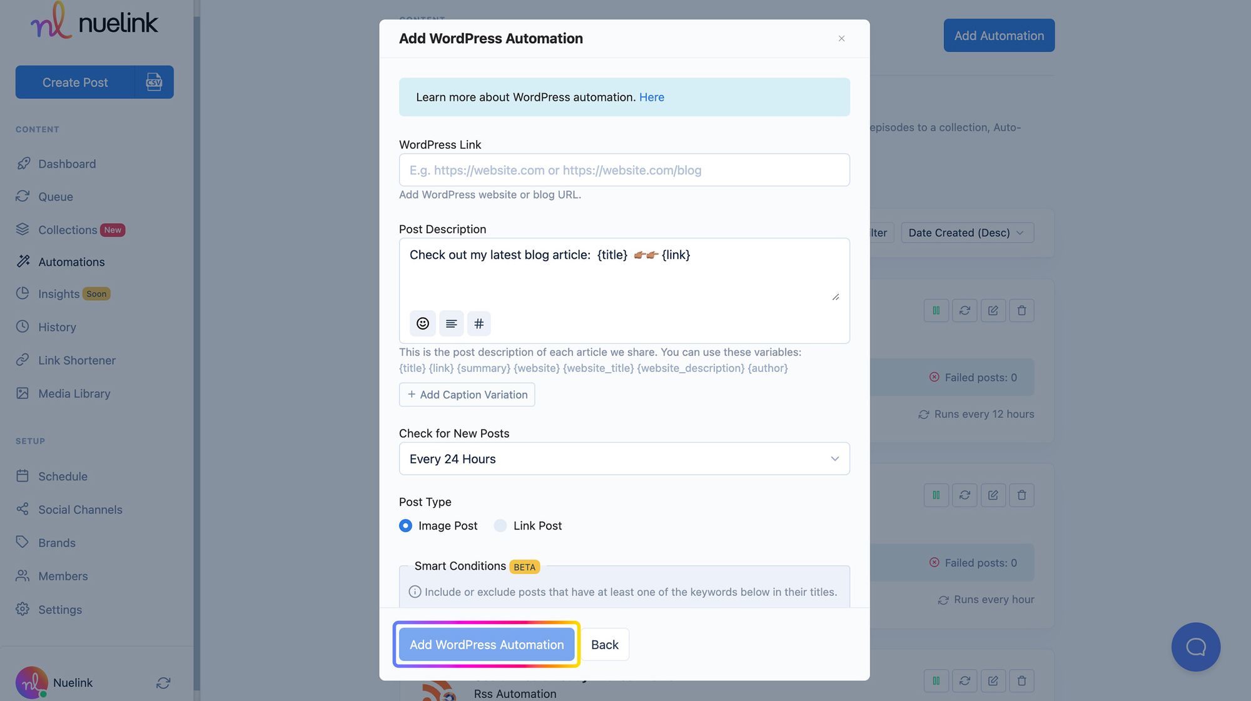Click the {website} variable hint
1251x701 pixels.
click(537, 368)
